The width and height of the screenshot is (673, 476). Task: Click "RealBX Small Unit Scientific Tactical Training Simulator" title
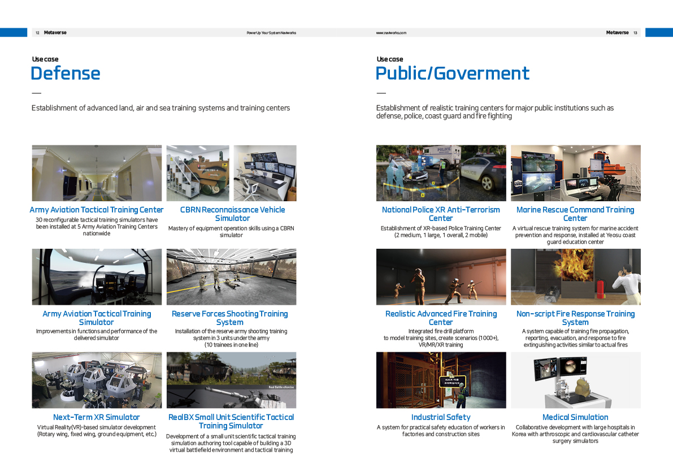(231, 422)
